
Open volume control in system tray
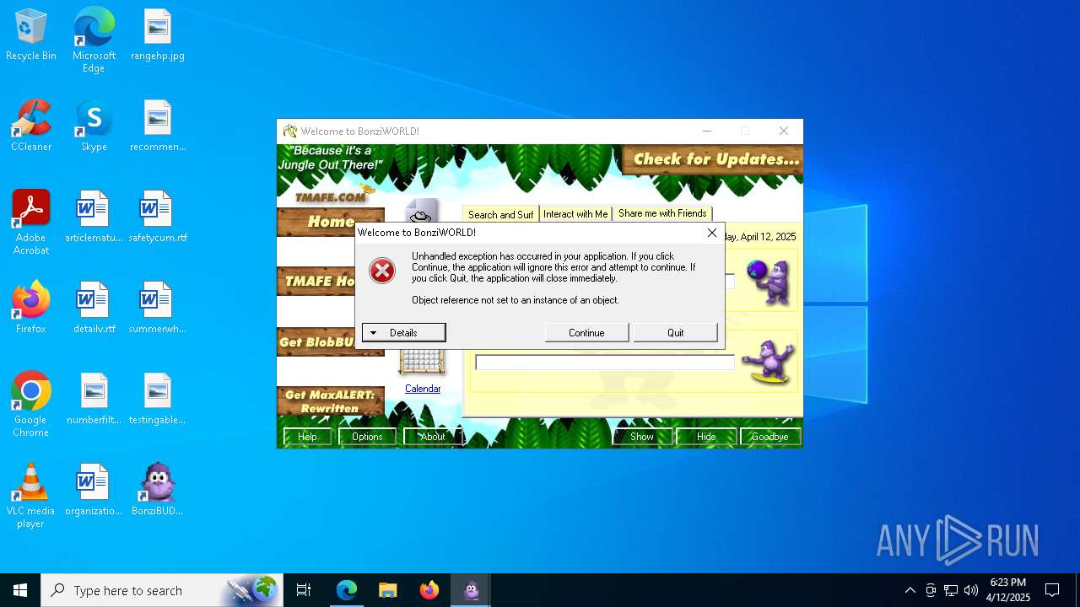971,590
